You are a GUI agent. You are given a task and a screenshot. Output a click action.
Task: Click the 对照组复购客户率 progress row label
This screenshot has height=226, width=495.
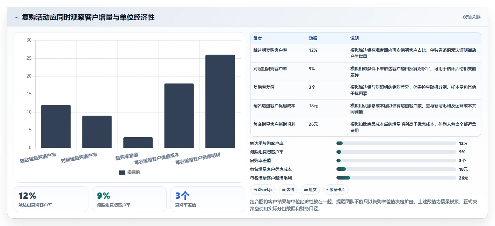pyautogui.click(x=267, y=152)
